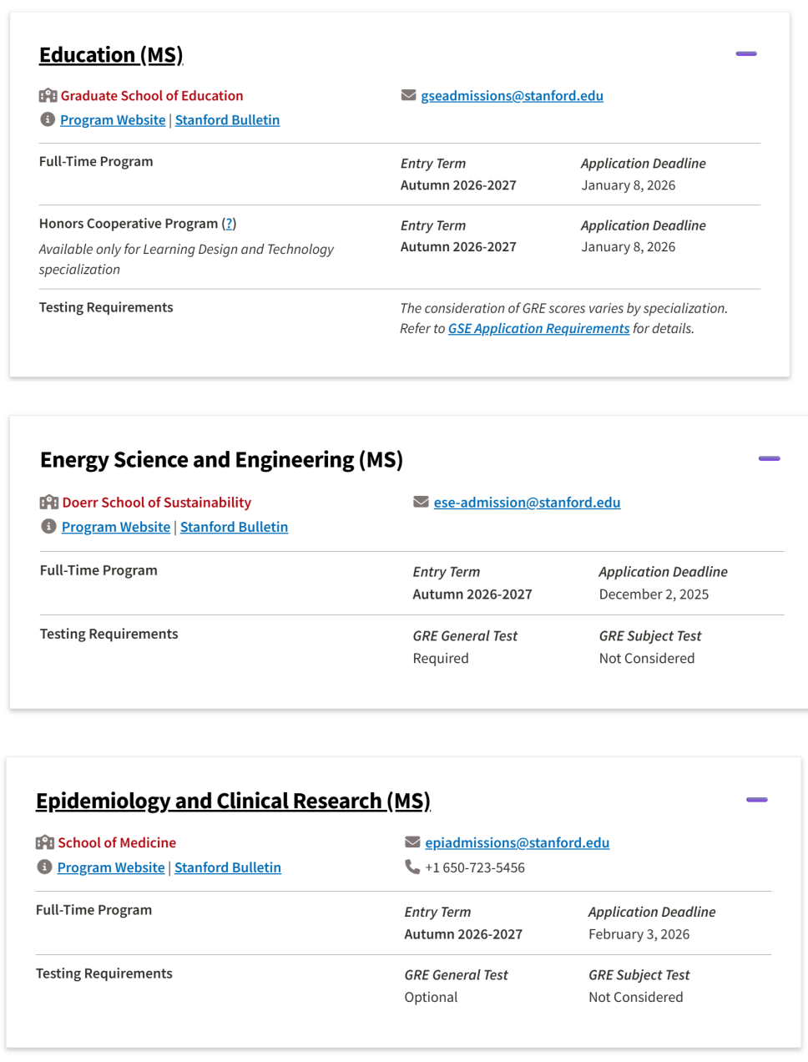Collapse the Education (MS) card

tap(745, 53)
